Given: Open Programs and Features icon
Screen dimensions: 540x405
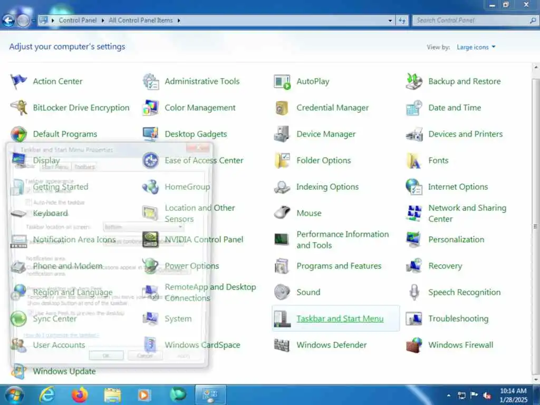Looking at the screenshot, I should (x=283, y=266).
